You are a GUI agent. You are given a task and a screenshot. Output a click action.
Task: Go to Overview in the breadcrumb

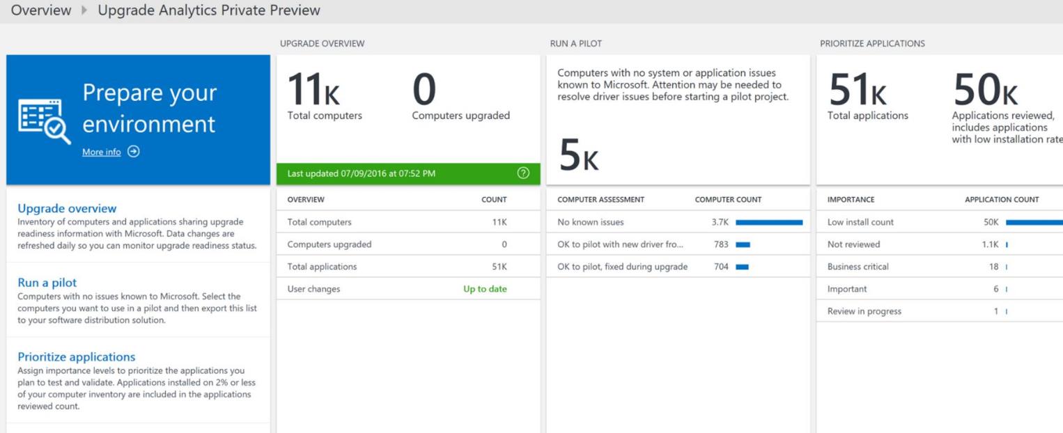coord(41,10)
